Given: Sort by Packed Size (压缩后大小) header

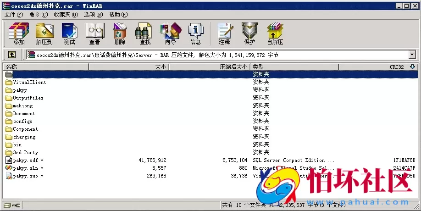Looking at the screenshot, I should (x=210, y=67).
